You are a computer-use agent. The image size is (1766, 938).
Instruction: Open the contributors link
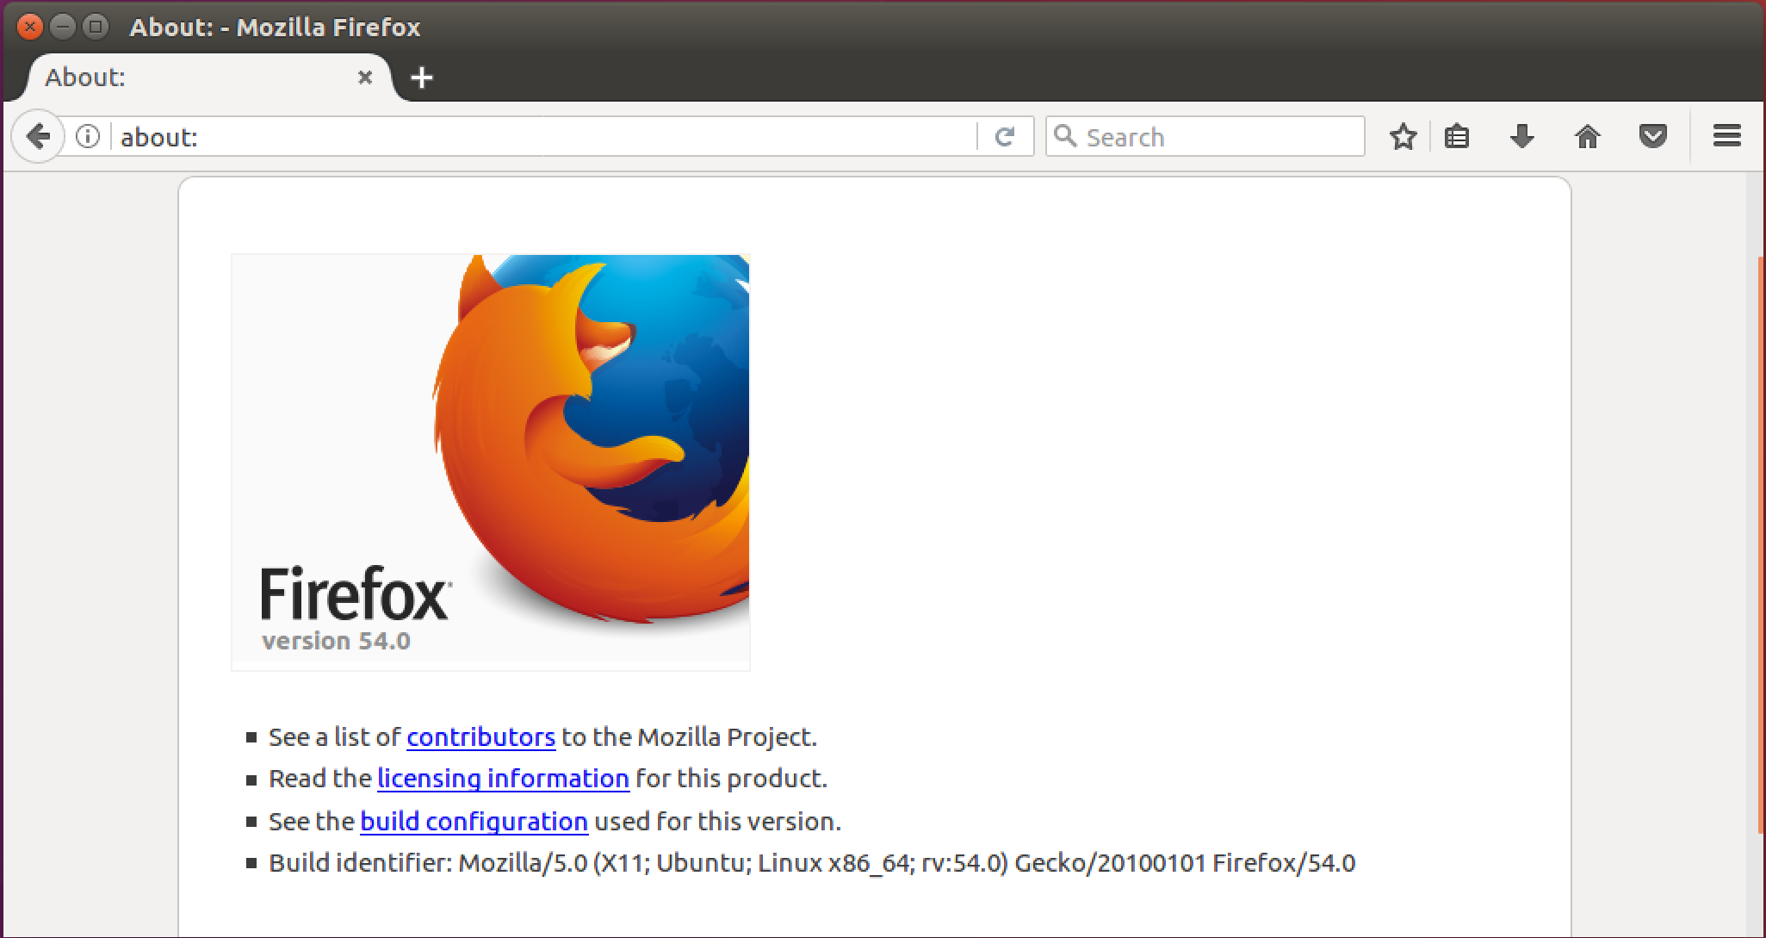(x=480, y=737)
